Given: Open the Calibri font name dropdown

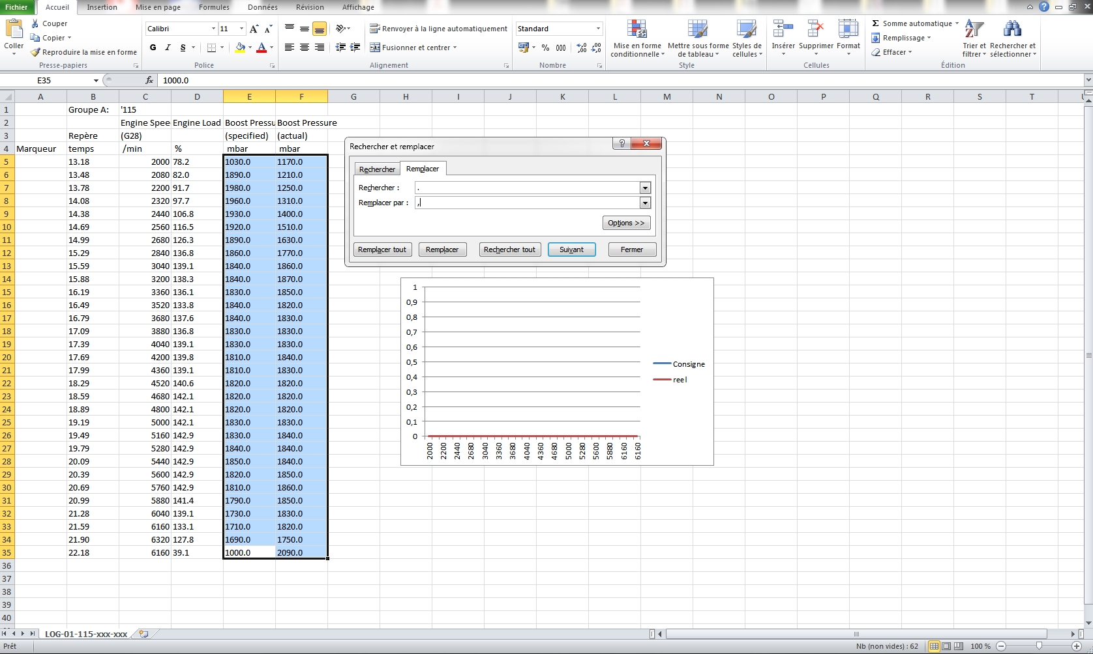Looking at the screenshot, I should (213, 29).
